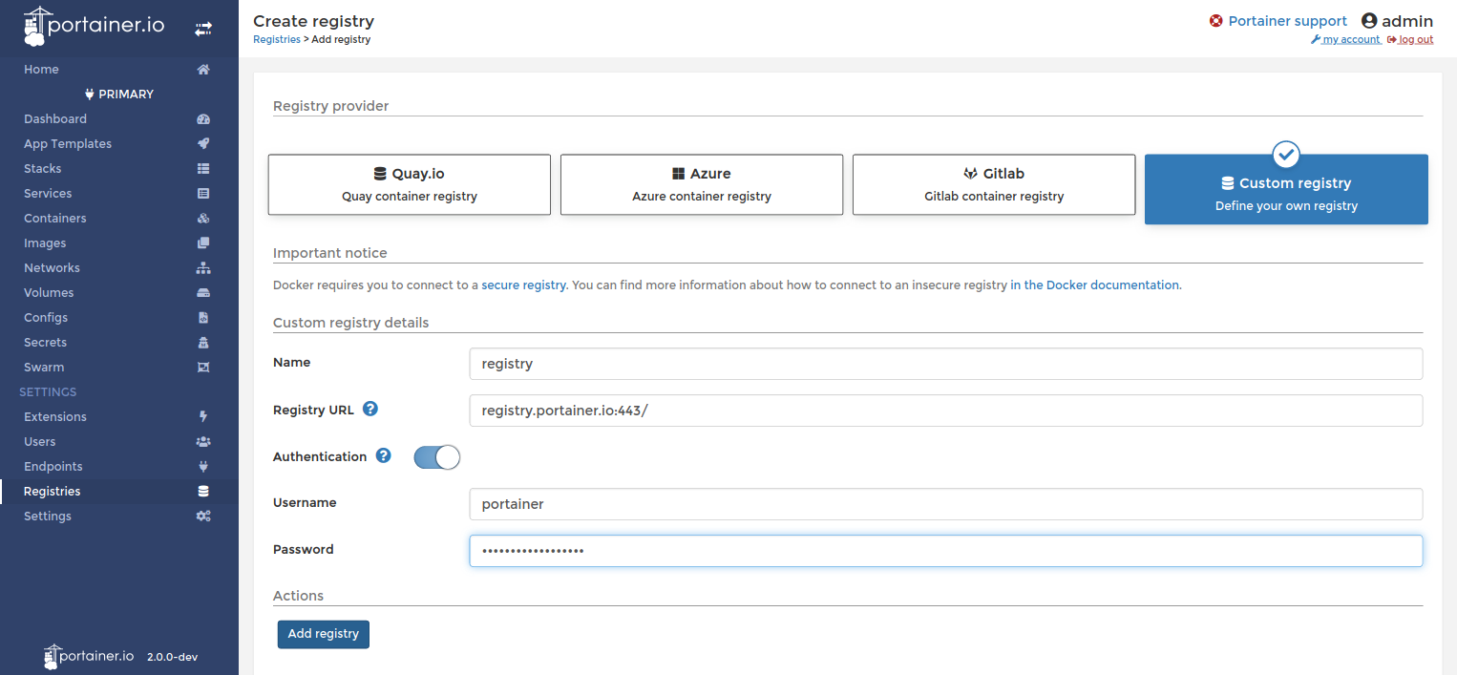Click the Settings cogs icon
1457x675 pixels.
coord(202,517)
